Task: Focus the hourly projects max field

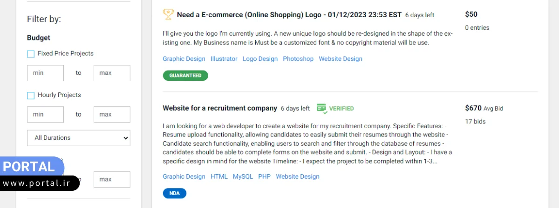Action: click(x=112, y=114)
